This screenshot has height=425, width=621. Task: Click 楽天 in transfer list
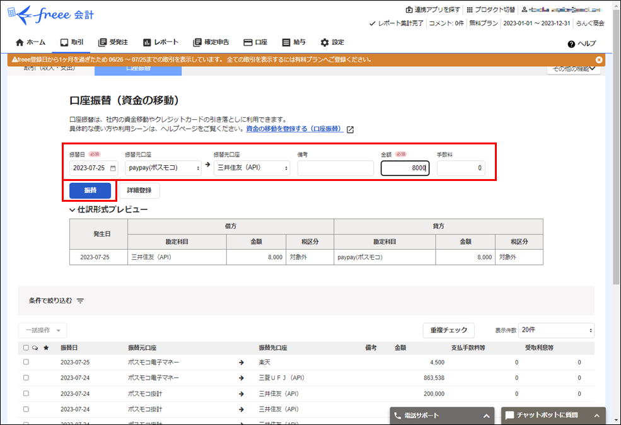point(265,363)
